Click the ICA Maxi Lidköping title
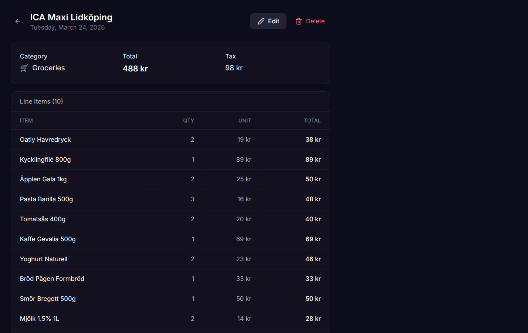The width and height of the screenshot is (528, 333). click(x=71, y=17)
